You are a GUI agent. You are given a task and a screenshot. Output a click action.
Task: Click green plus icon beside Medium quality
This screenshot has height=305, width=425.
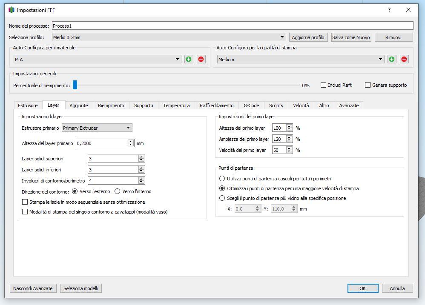[x=392, y=59]
